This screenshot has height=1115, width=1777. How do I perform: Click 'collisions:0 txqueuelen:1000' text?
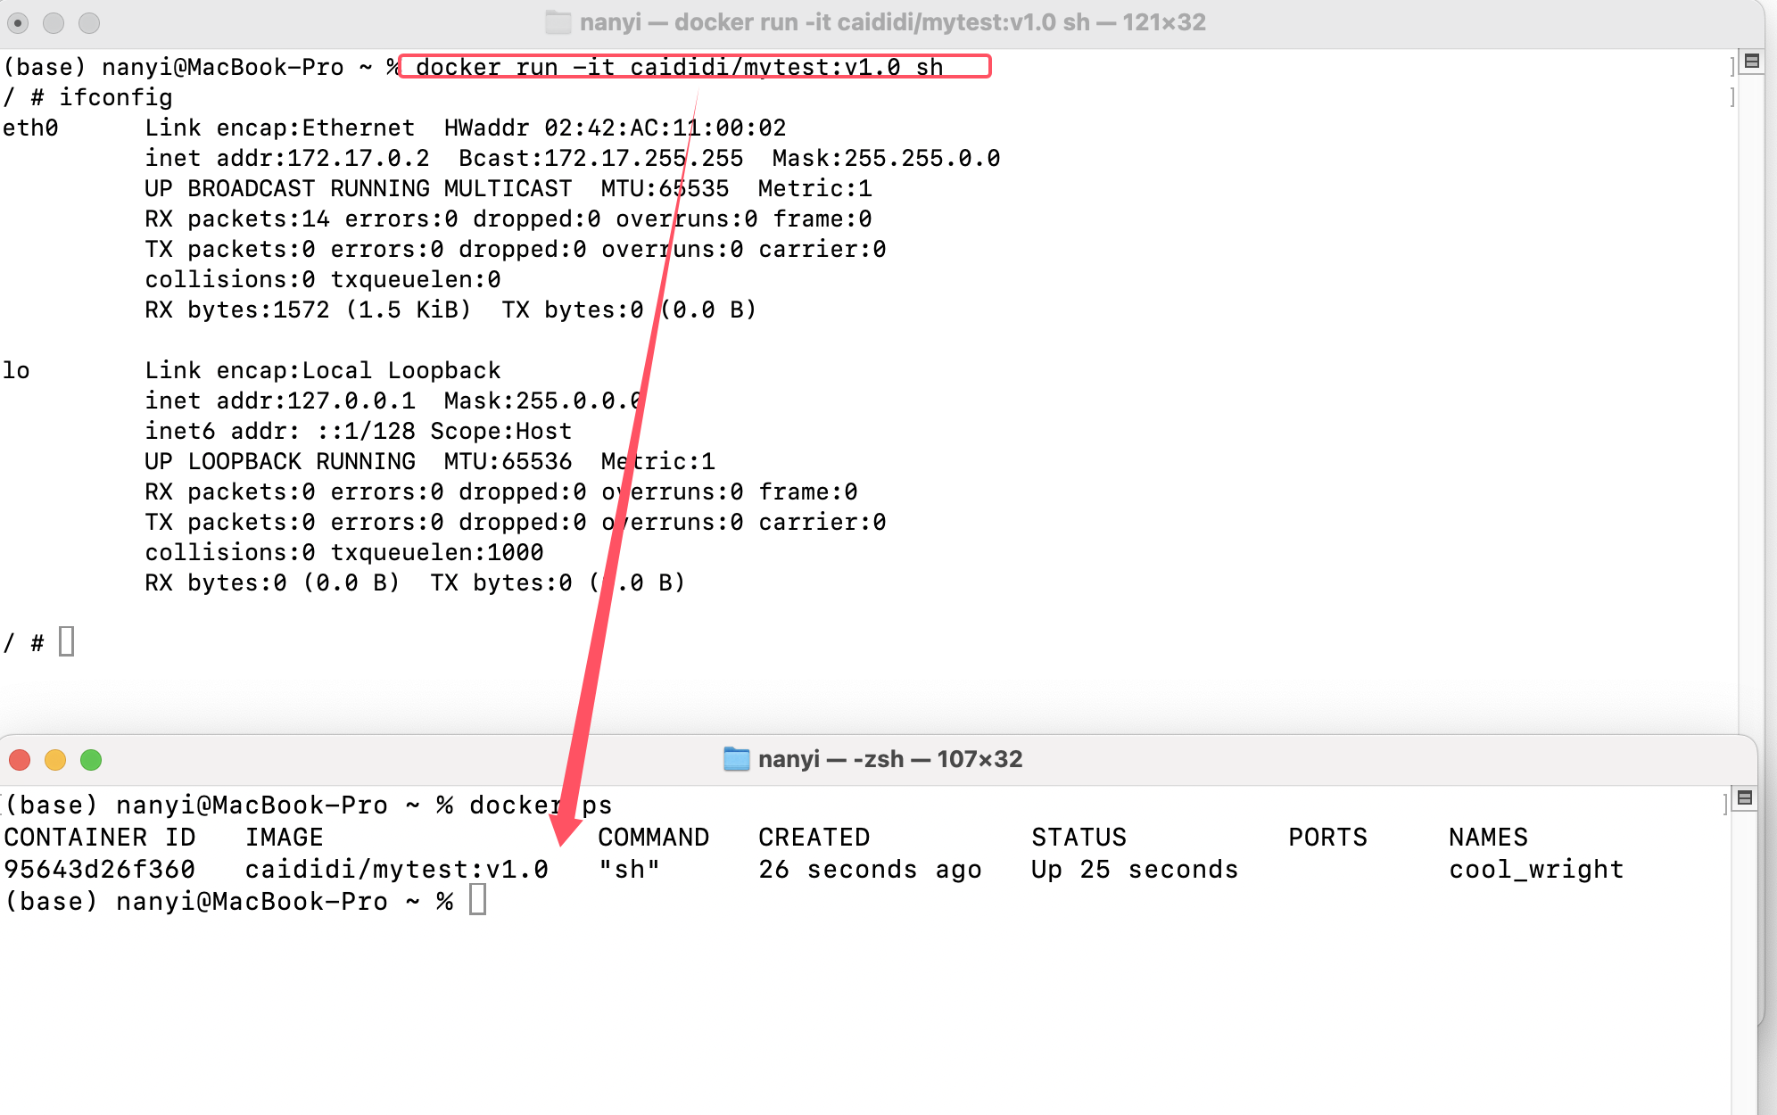click(x=344, y=552)
